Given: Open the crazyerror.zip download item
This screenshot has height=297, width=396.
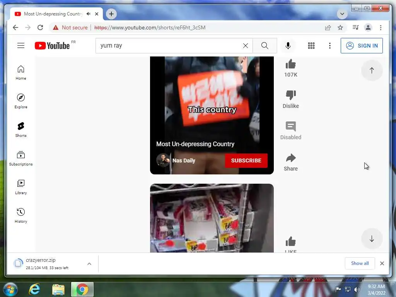Looking at the screenshot, I should coord(48,264).
